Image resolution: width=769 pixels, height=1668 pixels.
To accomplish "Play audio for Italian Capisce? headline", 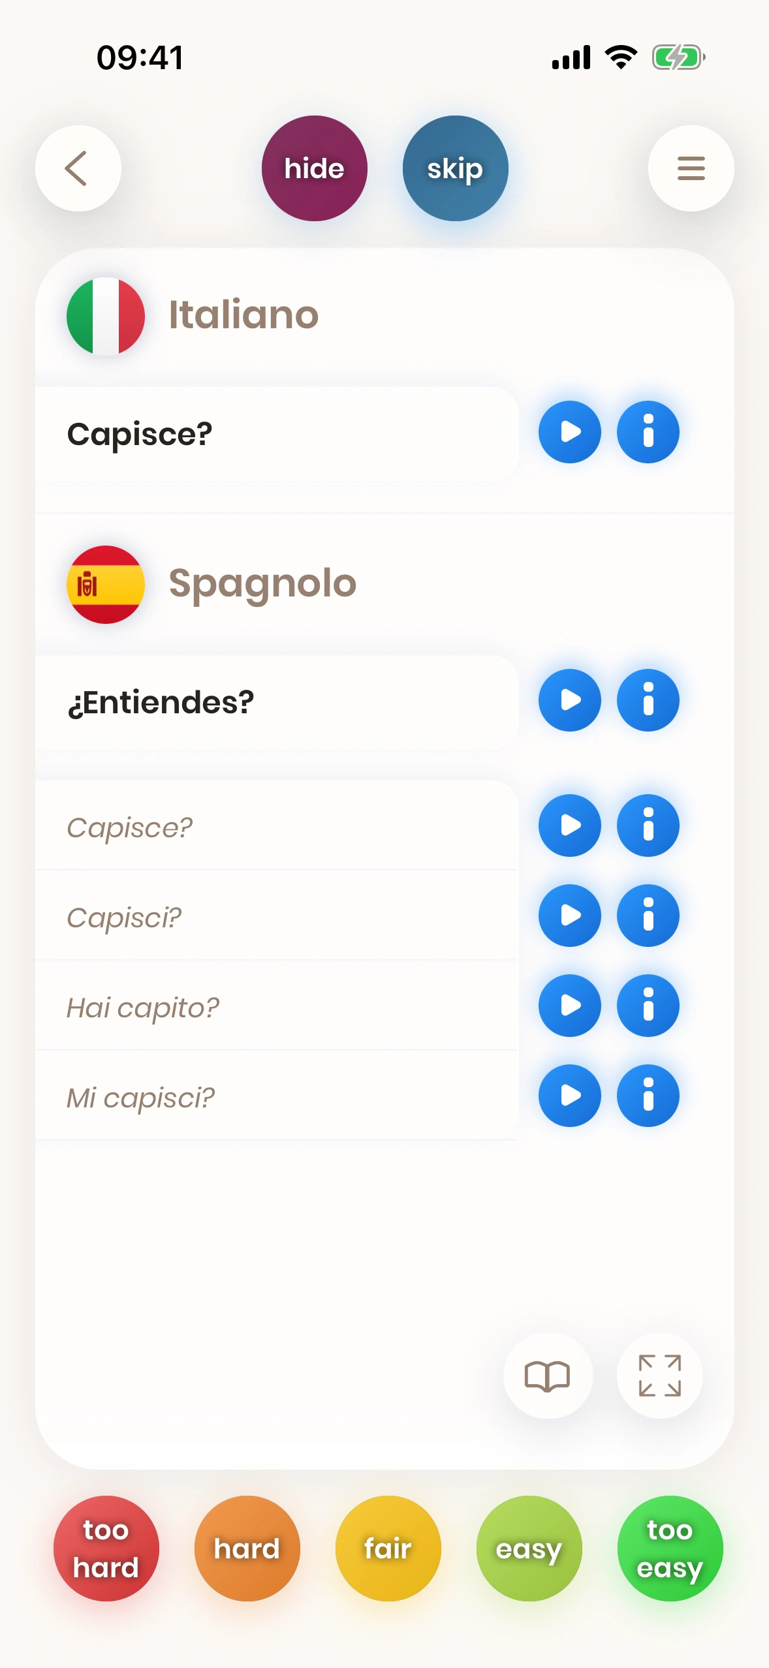I will (x=569, y=432).
